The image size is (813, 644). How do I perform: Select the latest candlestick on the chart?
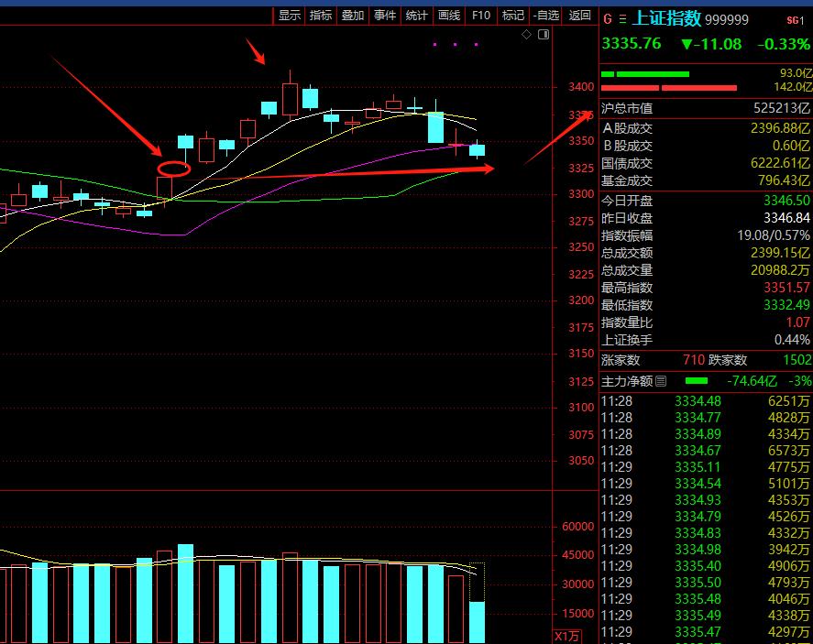click(477, 150)
